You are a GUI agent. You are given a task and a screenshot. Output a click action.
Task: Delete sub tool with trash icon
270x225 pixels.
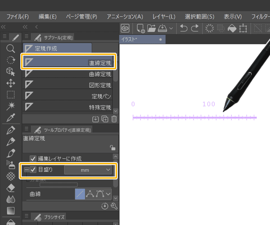pos(114,119)
